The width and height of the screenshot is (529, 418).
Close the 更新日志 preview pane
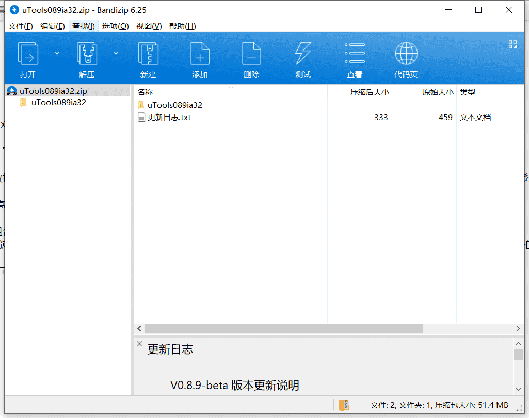pyautogui.click(x=139, y=344)
